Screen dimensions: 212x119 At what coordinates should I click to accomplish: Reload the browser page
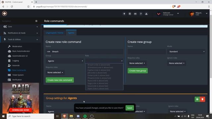[12, 7]
